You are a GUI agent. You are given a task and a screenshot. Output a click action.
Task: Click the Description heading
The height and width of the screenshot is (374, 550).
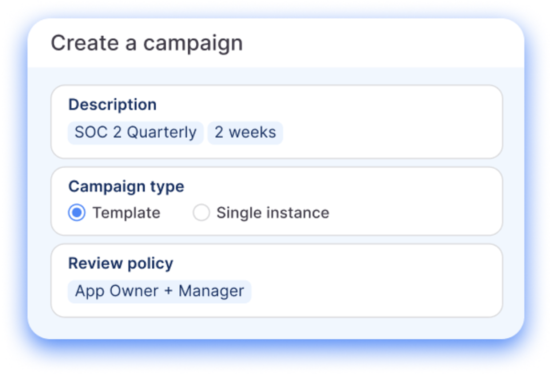tap(112, 105)
